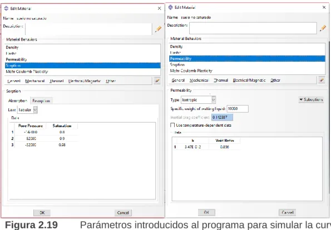Select Elastic behavior in left dialog

tap(82, 53)
